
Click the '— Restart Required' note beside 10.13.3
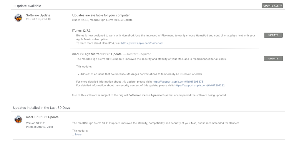[x=137, y=54]
